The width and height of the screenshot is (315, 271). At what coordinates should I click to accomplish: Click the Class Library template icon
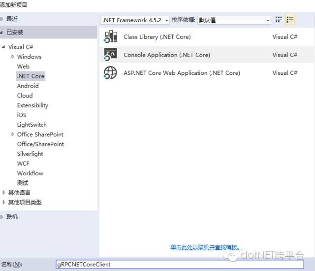(x=110, y=36)
